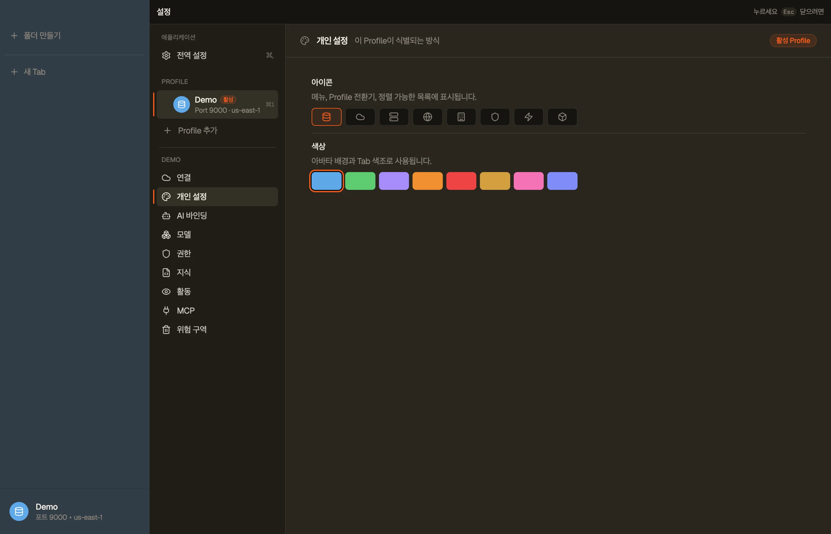Screen dimensions: 831x534
Task: Go to 개인 설정 section
Action: (217, 197)
